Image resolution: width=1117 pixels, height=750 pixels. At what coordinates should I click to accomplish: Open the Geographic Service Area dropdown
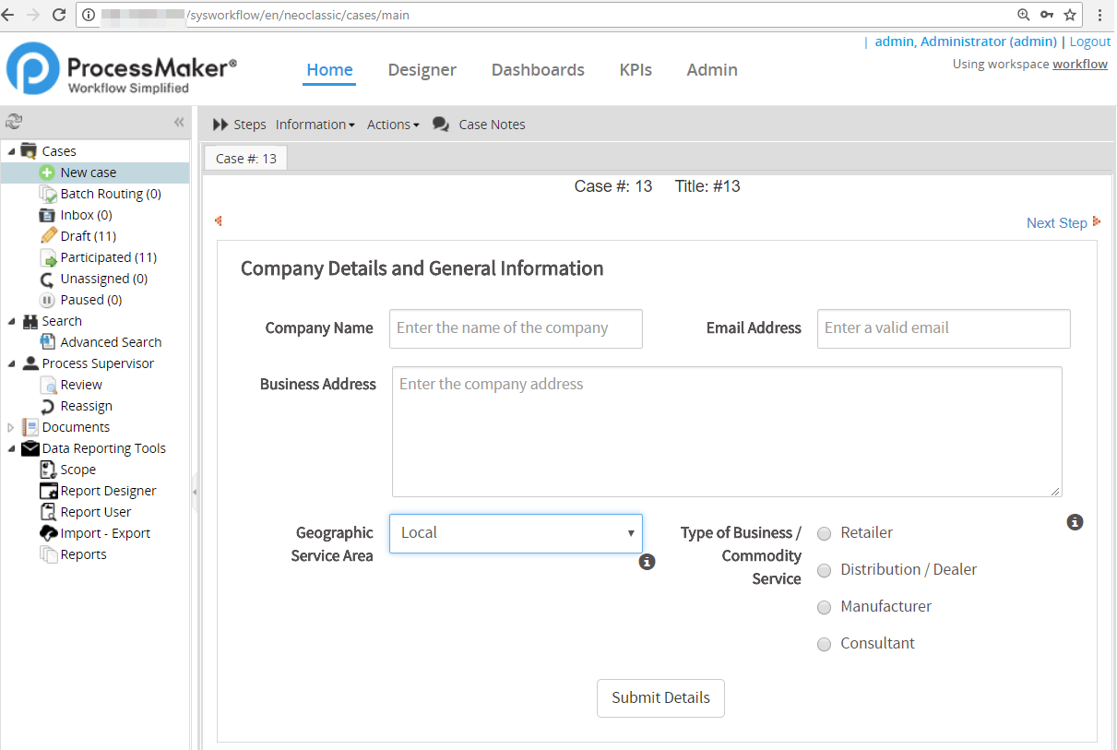(x=516, y=533)
